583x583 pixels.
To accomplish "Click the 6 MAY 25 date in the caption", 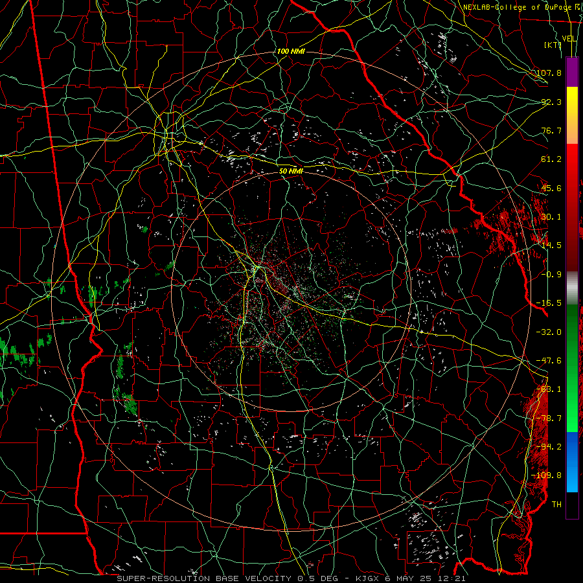I will click(x=409, y=578).
